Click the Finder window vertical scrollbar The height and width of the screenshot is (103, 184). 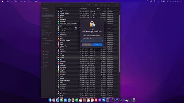119,43
